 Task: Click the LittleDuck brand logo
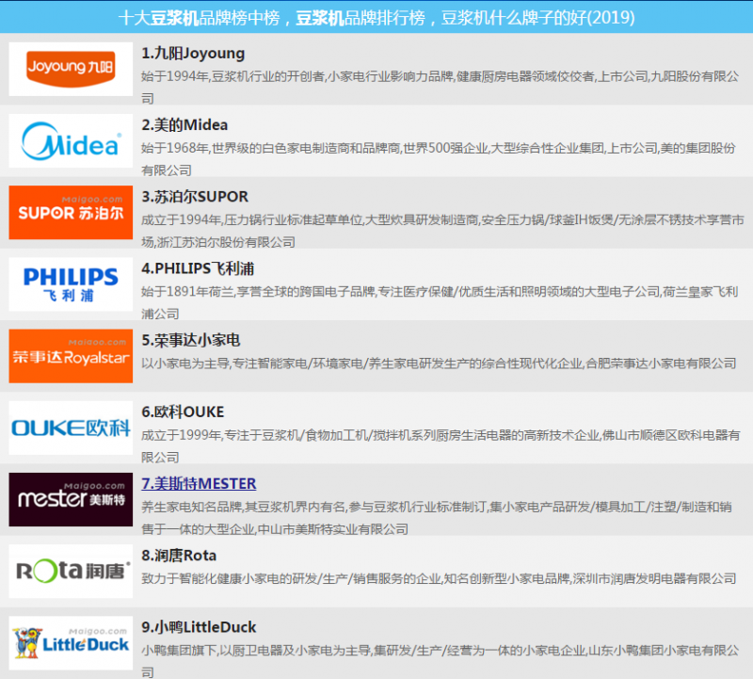click(71, 642)
